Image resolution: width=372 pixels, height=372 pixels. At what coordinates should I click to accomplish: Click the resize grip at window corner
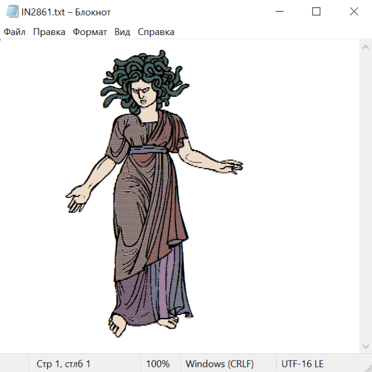[x=368, y=368]
